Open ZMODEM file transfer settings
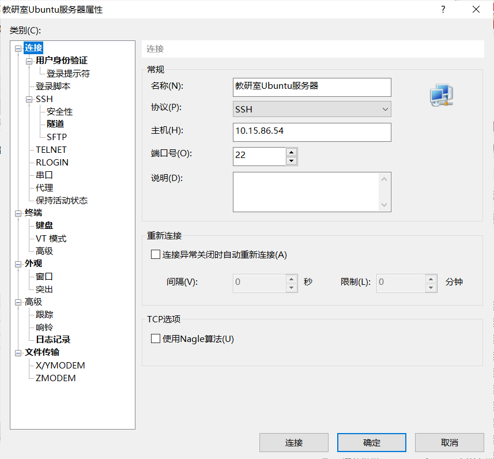Image resolution: width=494 pixels, height=459 pixels. (x=55, y=378)
